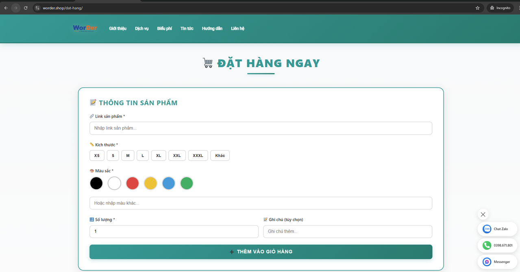Open Liên hệ menu item
The height and width of the screenshot is (272, 520).
pyautogui.click(x=238, y=28)
